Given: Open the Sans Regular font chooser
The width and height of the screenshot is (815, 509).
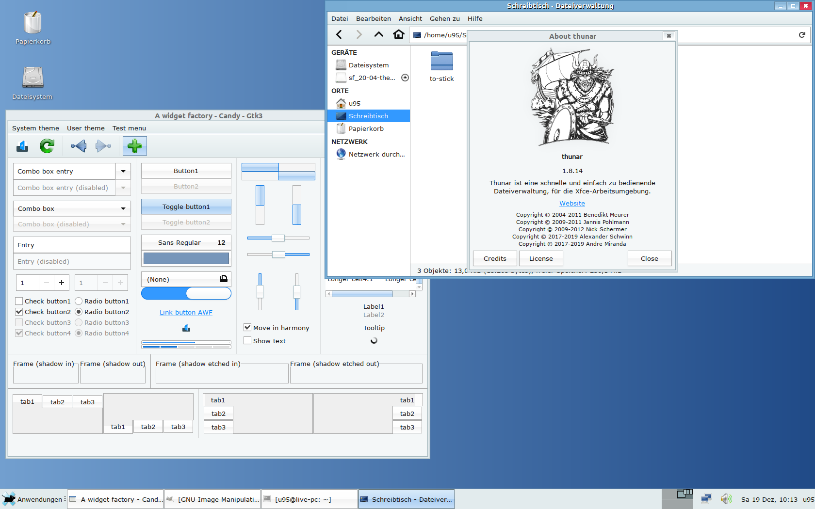Looking at the screenshot, I should (186, 242).
